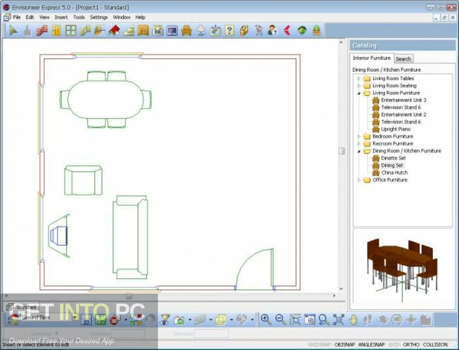Open dropdown arrow beside 3D view icon
Viewport: 459px width, 350px height.
[126, 320]
